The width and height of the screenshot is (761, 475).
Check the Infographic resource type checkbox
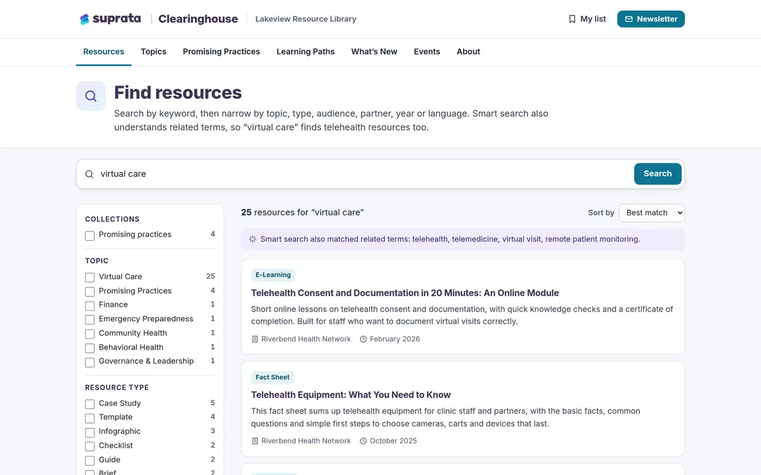90,433
